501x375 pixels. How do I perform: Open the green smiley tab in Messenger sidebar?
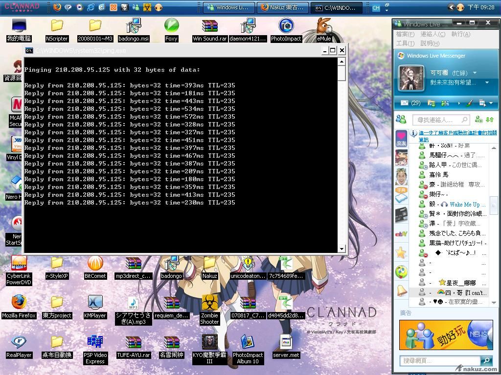401,271
